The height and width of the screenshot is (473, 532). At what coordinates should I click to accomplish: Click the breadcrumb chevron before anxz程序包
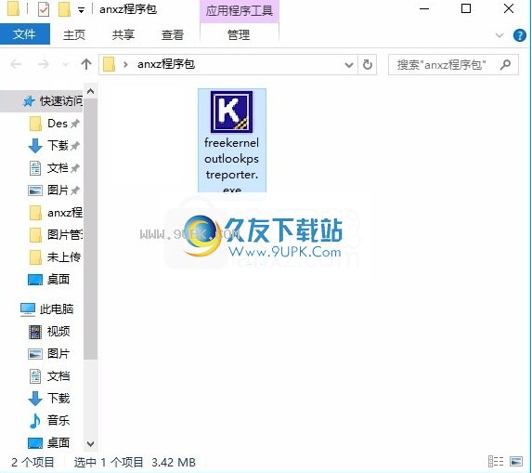[x=126, y=64]
